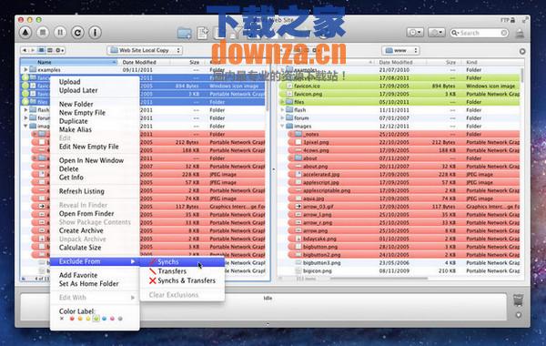This screenshot has height=346, width=546.
Task: Choose New Folder from the context menu
Action: click(95, 104)
